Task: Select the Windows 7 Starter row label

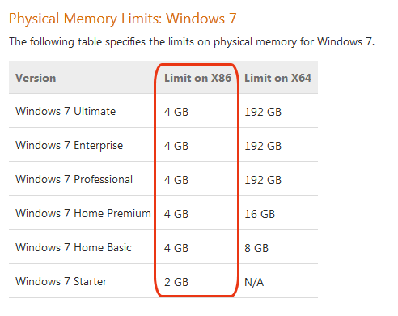Action: 61,282
